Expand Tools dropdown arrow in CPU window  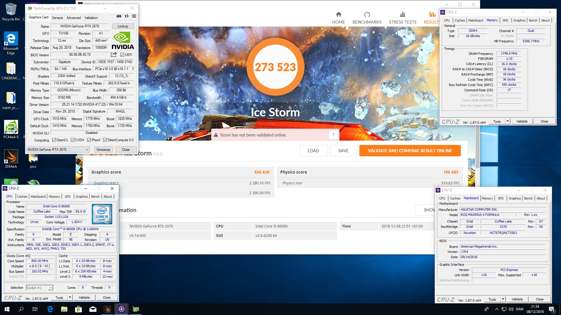70,297
